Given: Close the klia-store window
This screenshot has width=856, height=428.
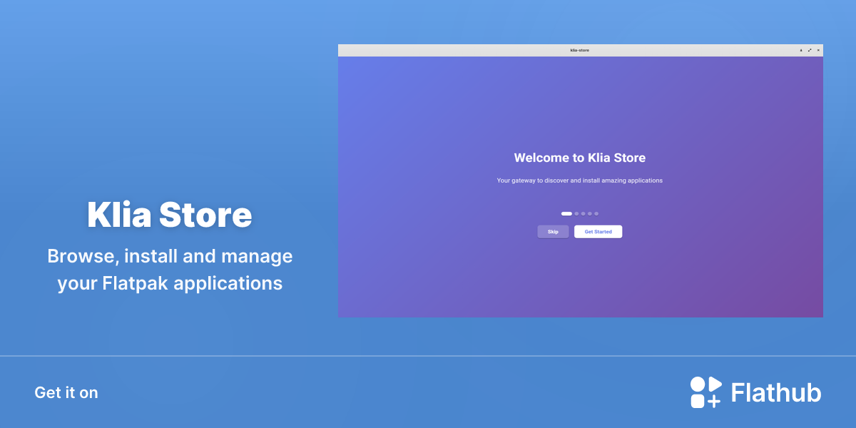Looking at the screenshot, I should tap(818, 50).
